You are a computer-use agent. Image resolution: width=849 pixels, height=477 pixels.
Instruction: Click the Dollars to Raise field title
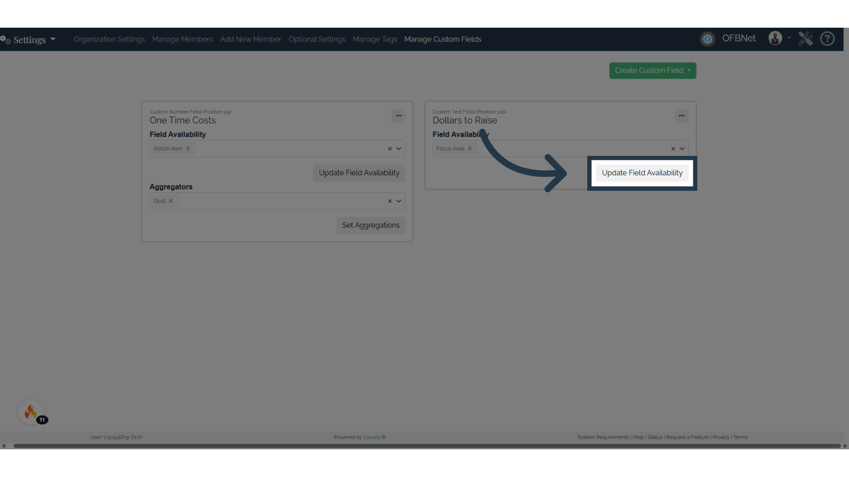click(465, 121)
